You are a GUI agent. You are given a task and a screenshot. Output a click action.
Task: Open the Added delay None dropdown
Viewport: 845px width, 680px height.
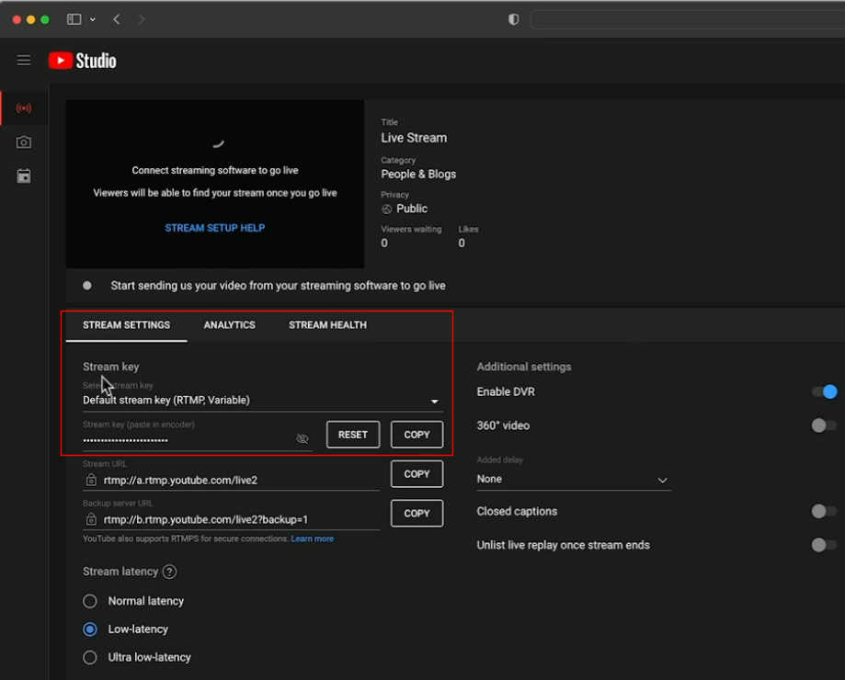(574, 479)
